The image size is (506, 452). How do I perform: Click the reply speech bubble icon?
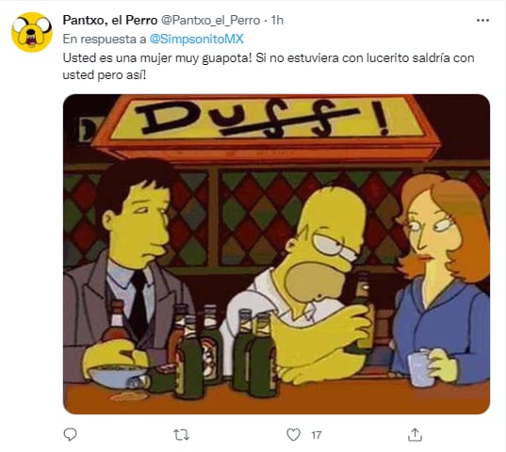click(70, 435)
